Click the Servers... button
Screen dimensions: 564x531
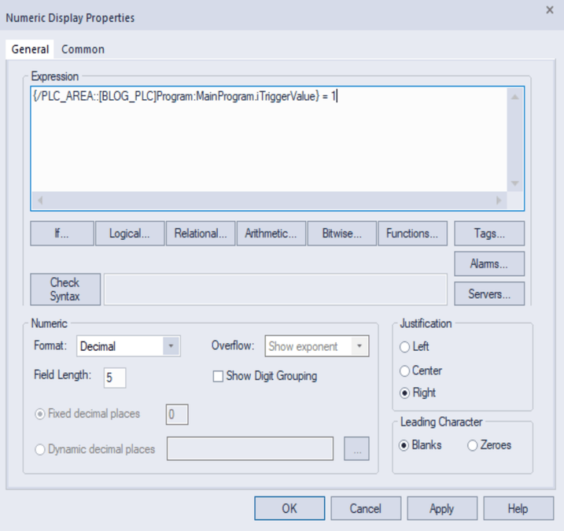click(489, 294)
